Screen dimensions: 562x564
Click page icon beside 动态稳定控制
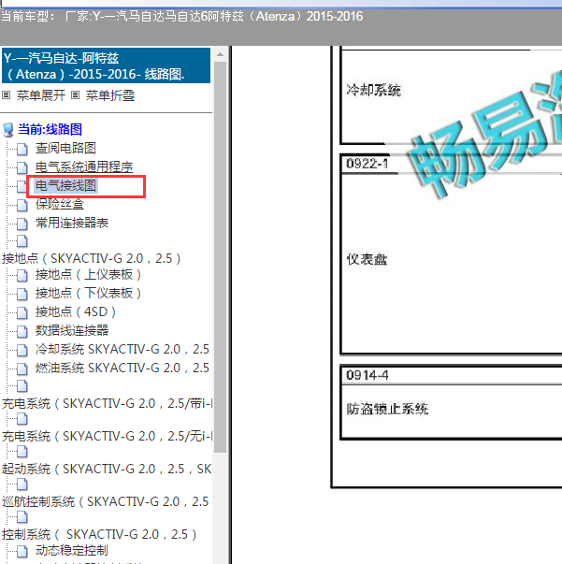22,551
